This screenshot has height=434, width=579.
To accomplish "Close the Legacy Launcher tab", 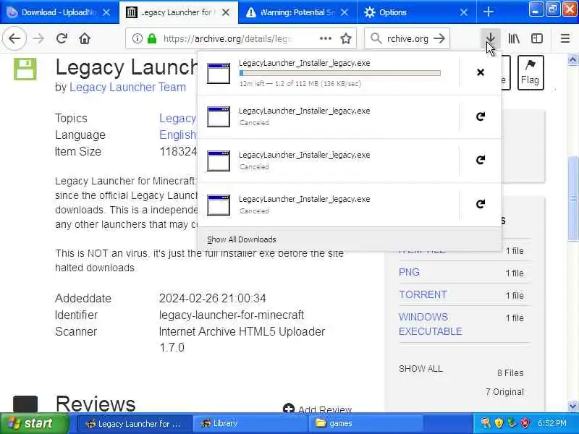I will (x=226, y=12).
